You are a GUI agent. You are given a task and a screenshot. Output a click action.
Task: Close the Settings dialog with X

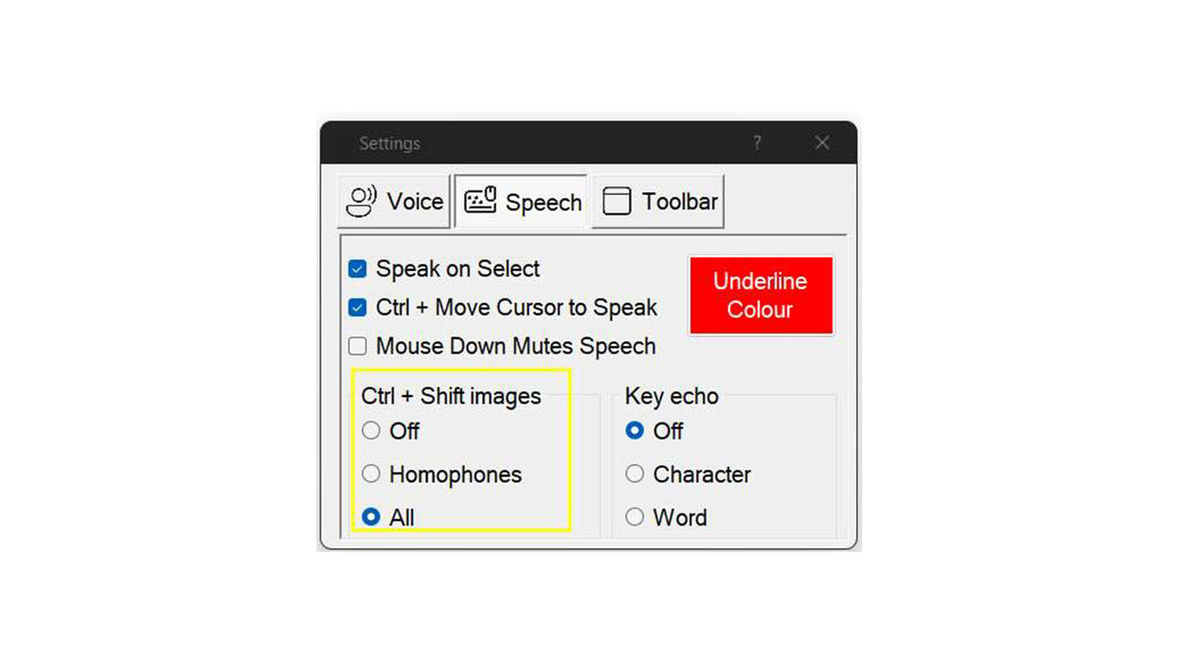point(822,143)
